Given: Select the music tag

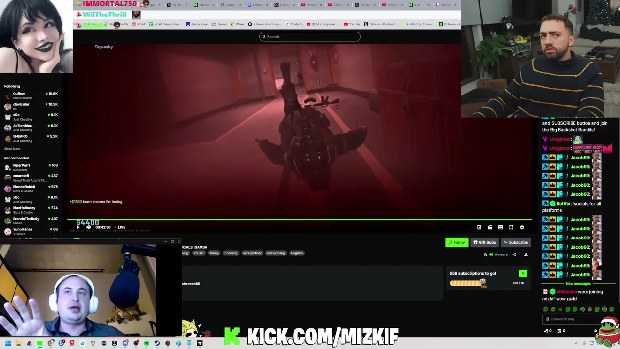Looking at the screenshot, I should tap(199, 253).
